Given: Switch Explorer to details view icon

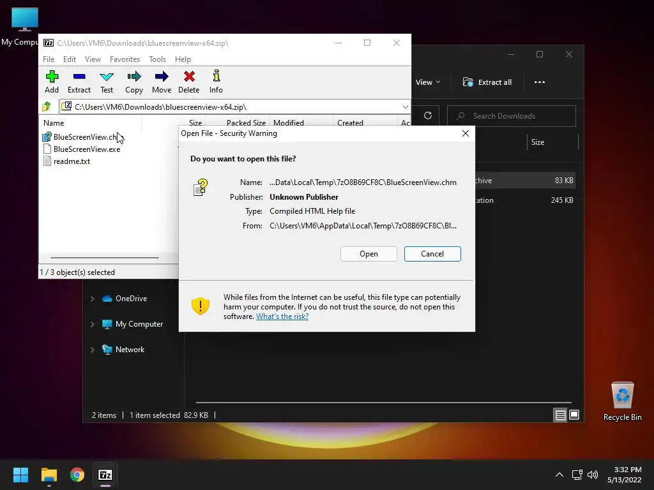Looking at the screenshot, I should (560, 415).
